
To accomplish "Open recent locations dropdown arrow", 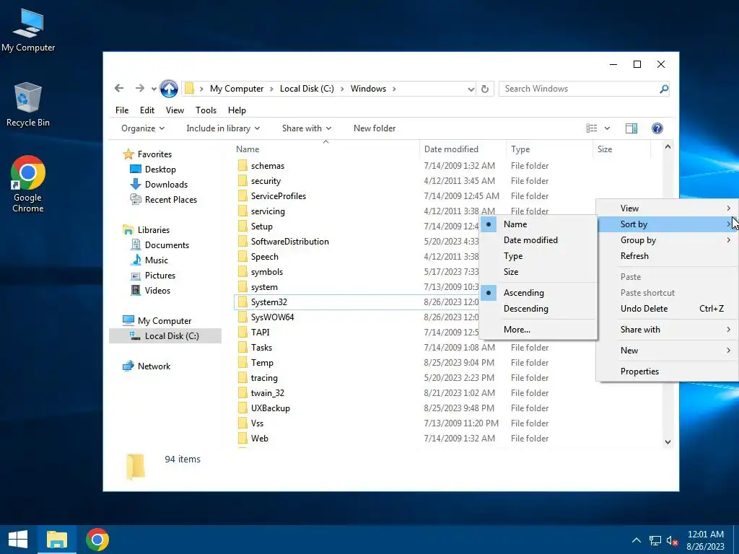I will tap(154, 89).
